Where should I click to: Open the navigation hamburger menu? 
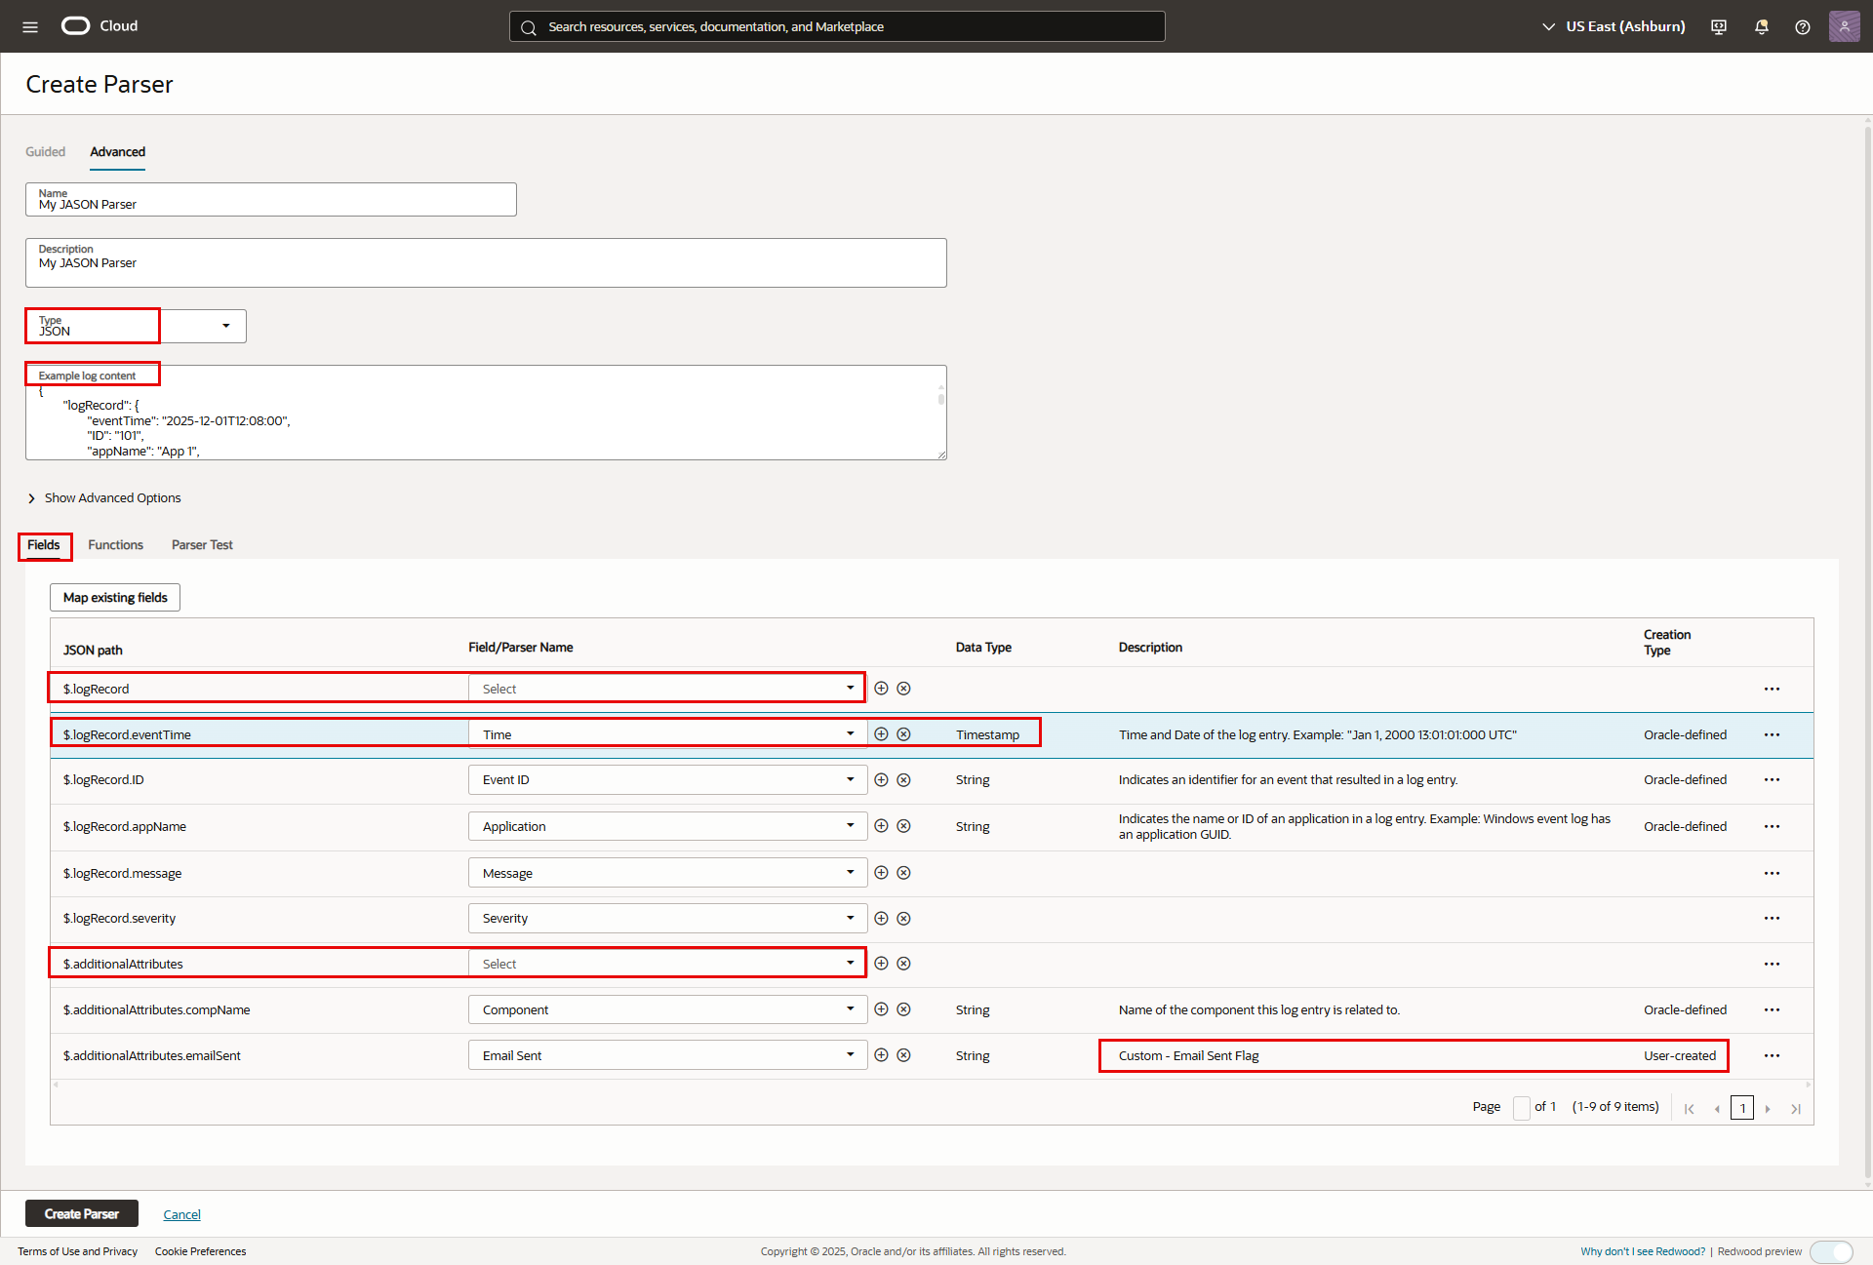point(29,26)
